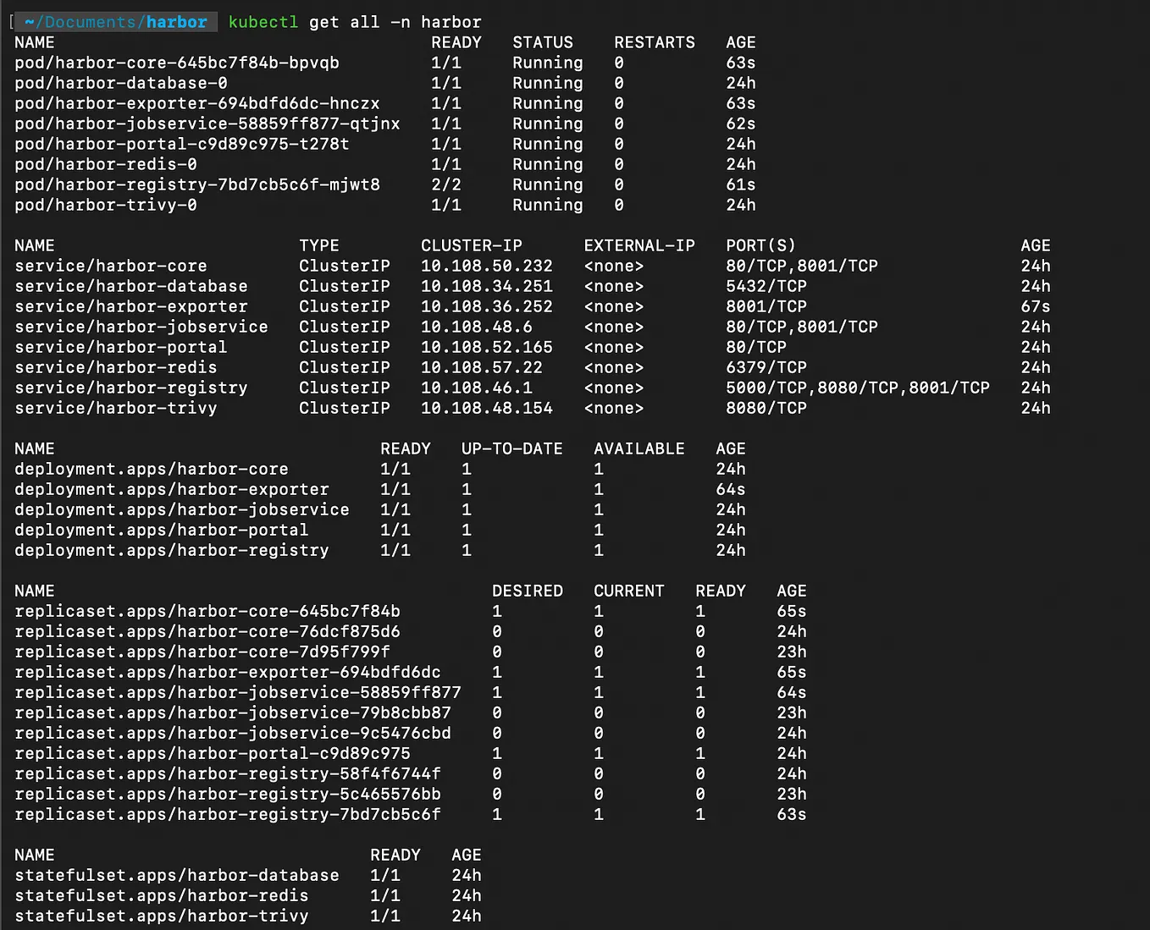
Task: Click cluster IP 10.108.50.232
Action: (487, 266)
